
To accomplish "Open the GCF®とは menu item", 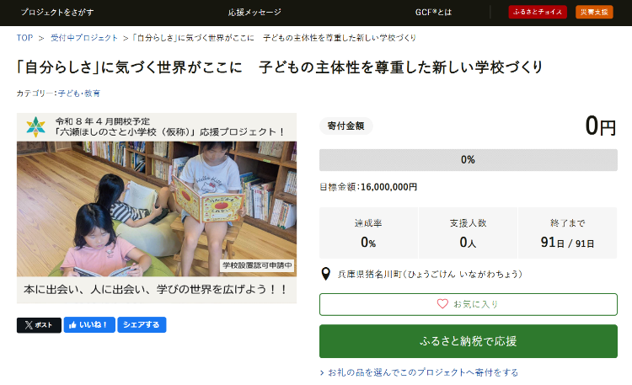I will click(433, 13).
